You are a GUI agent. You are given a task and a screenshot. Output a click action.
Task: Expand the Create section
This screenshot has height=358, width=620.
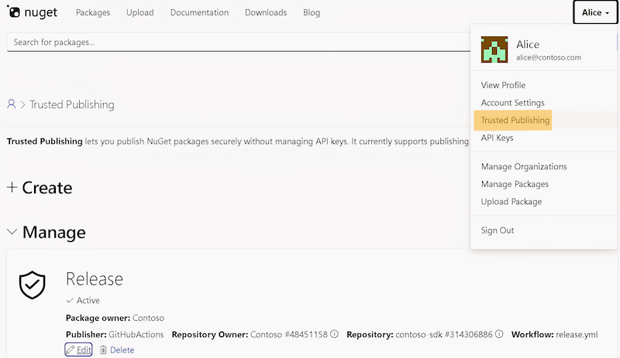click(40, 188)
